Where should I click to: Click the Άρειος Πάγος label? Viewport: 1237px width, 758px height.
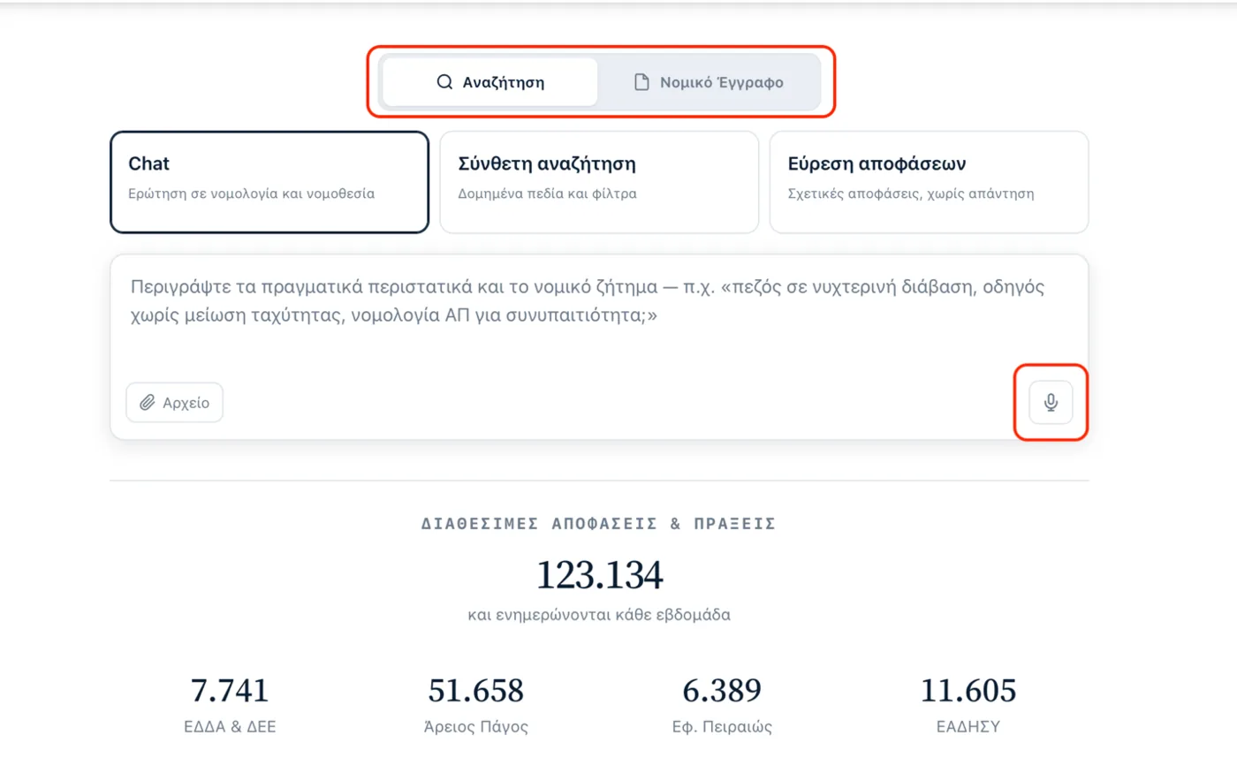click(476, 728)
